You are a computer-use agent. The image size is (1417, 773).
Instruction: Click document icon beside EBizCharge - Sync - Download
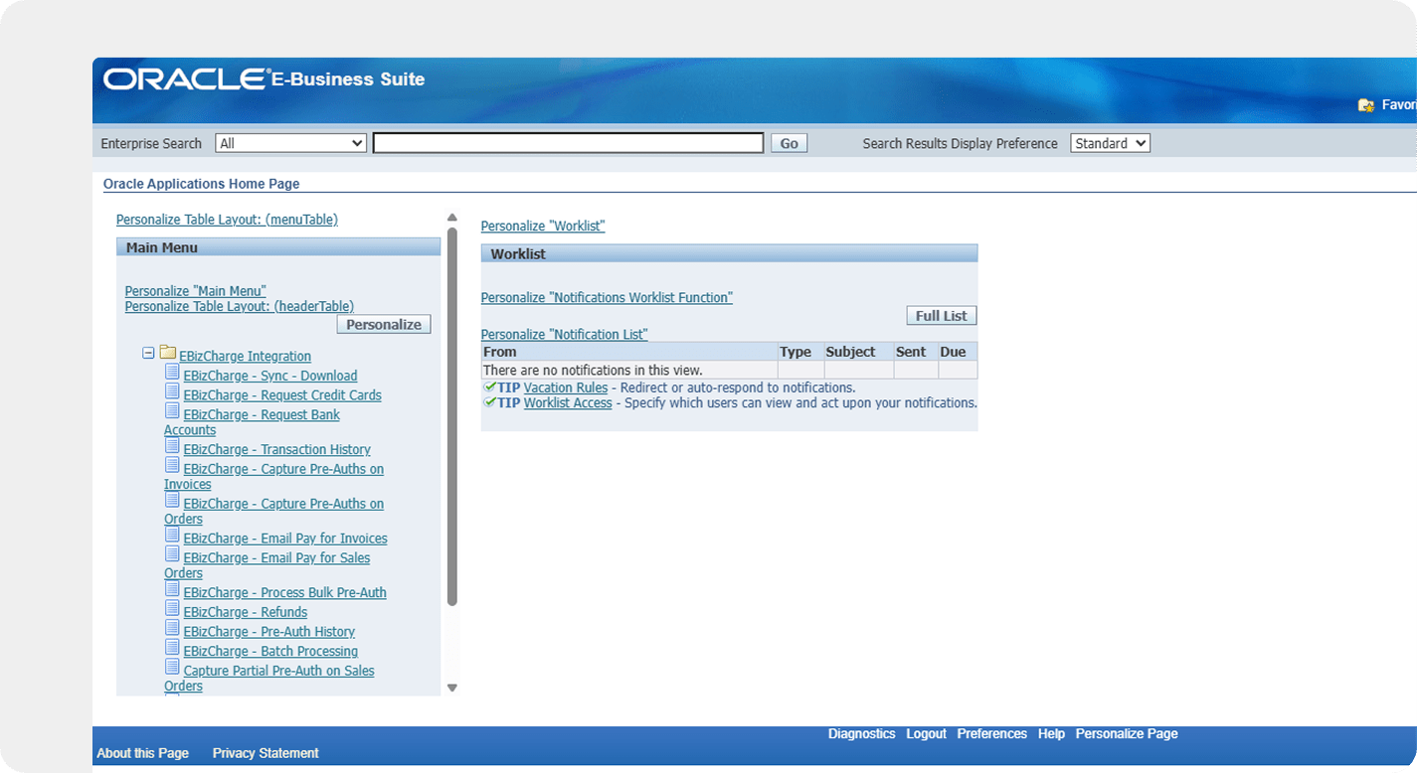pyautogui.click(x=172, y=373)
